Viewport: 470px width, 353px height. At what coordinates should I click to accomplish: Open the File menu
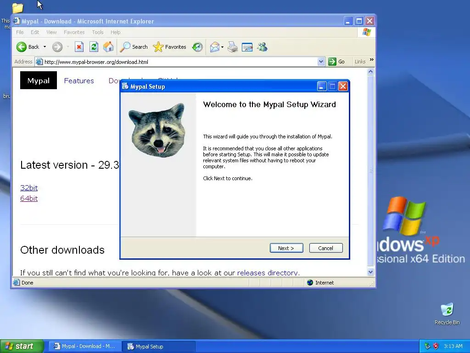[x=20, y=32]
